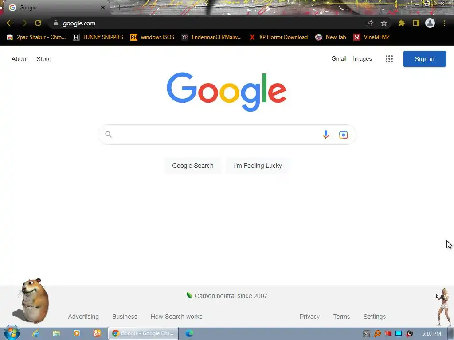Open the 2pac Shakur bookmark

pos(36,37)
